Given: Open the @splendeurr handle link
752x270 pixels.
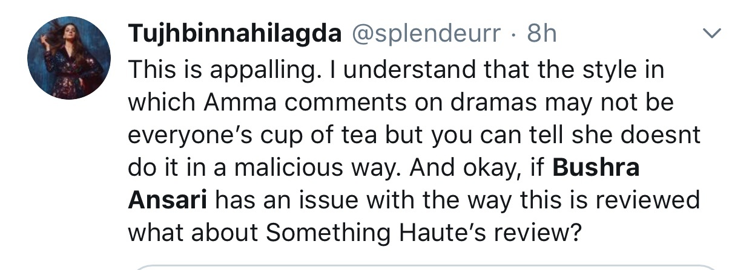Looking at the screenshot, I should pyautogui.click(x=426, y=35).
